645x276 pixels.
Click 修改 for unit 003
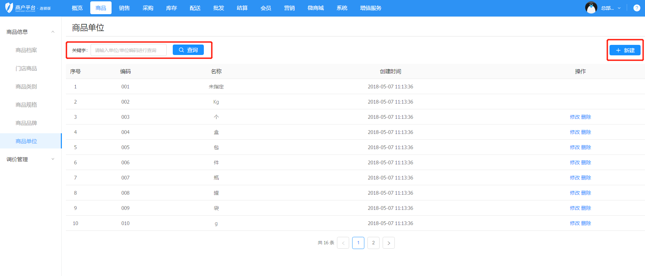point(575,117)
